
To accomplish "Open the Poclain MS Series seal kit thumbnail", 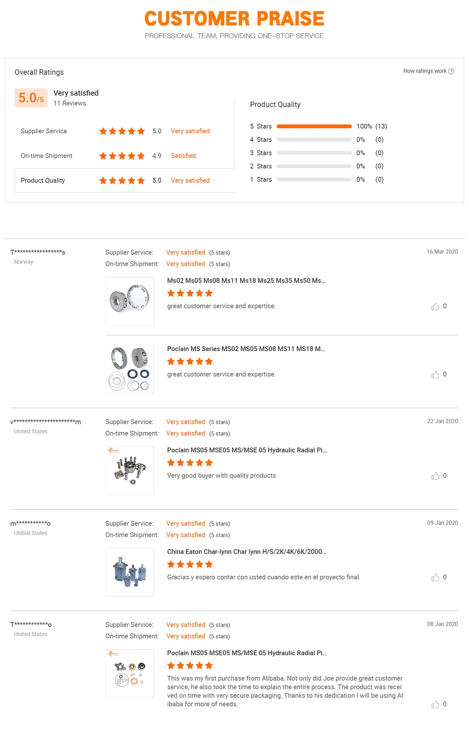I will [130, 369].
